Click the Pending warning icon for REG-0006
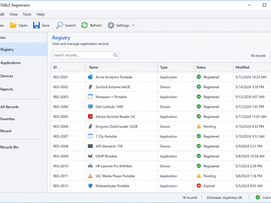The width and height of the screenshot is (271, 203). click(x=199, y=126)
